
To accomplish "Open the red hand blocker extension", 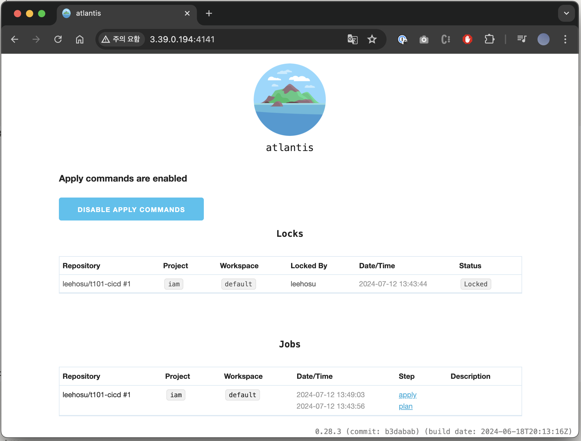I will pos(467,39).
